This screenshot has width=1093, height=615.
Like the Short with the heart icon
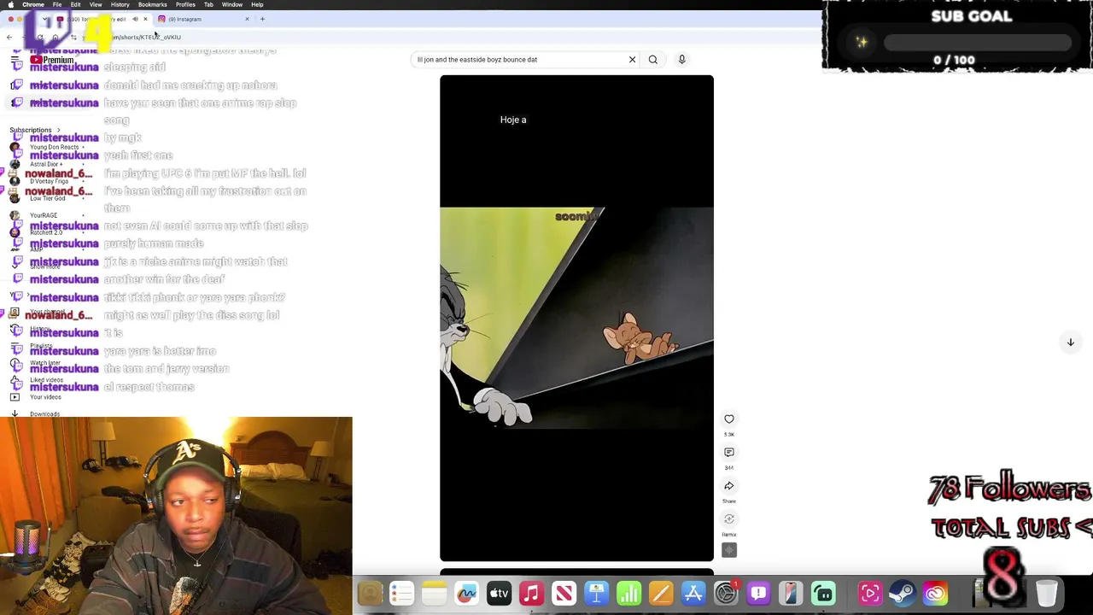[729, 419]
